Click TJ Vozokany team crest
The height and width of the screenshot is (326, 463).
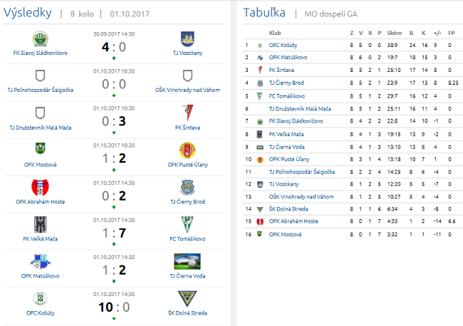pos(187,38)
